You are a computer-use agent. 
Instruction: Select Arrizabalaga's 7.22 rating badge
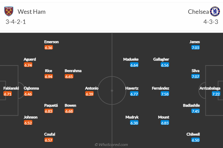click(216, 94)
